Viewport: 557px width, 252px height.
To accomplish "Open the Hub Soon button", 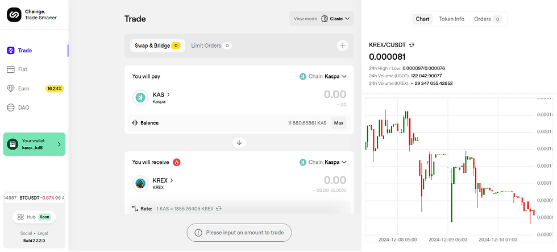I will tap(34, 217).
